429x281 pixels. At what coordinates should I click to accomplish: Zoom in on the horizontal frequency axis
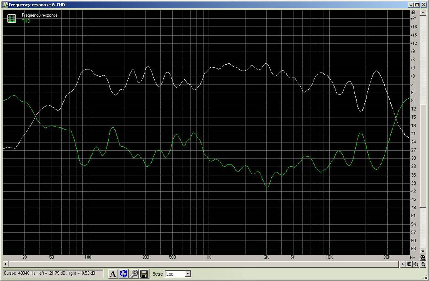click(409, 264)
